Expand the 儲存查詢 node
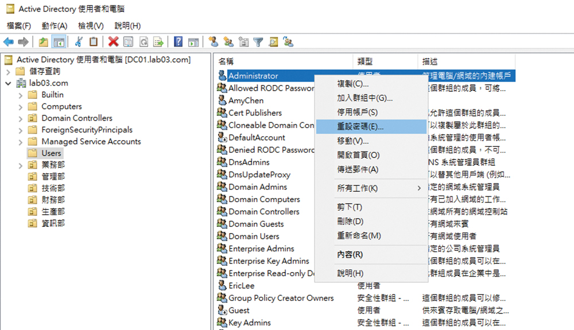This screenshot has height=330, width=574. point(9,72)
